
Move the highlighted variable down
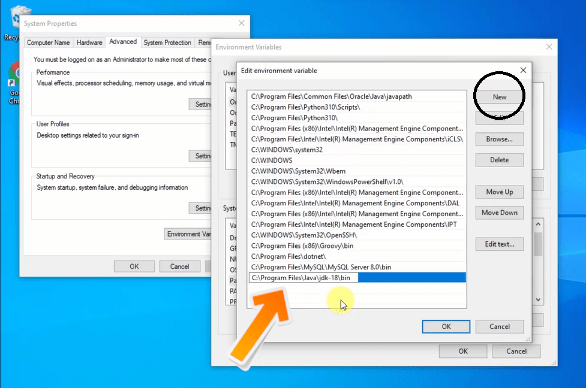(x=499, y=213)
